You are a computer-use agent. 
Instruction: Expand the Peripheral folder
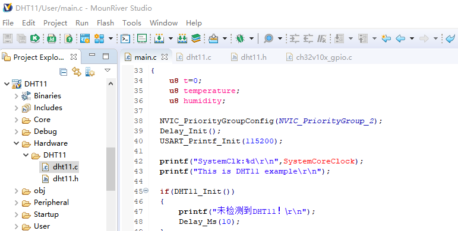point(17,203)
